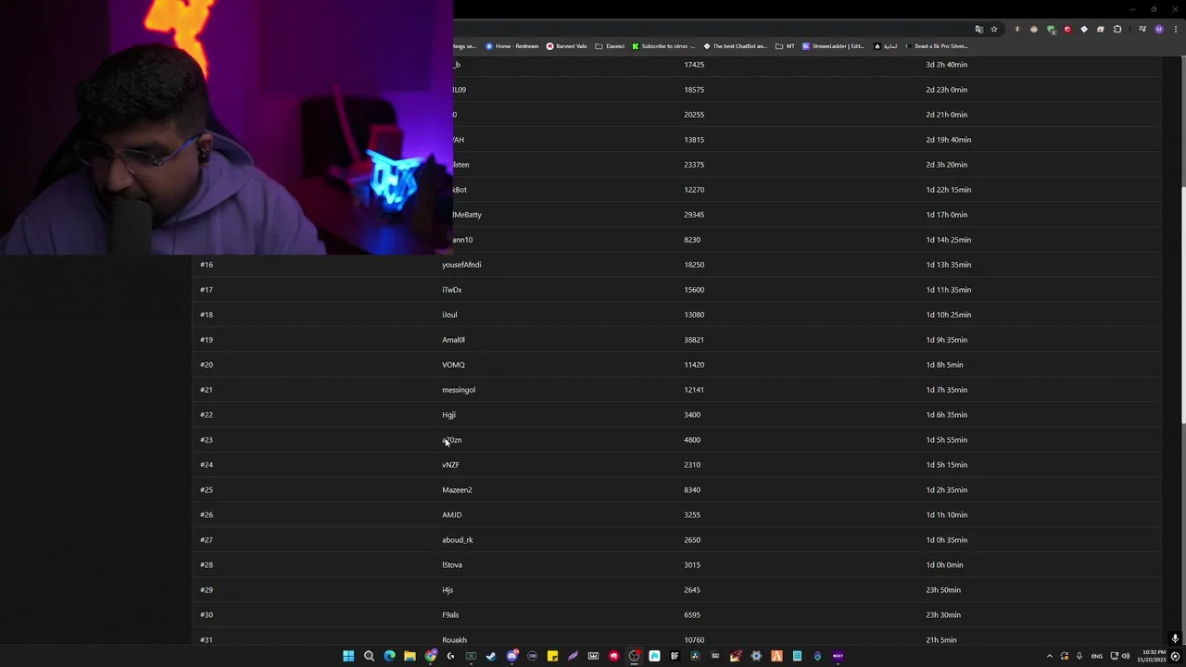The image size is (1186, 667).
Task: Select username iTwDx
Action: (x=452, y=290)
